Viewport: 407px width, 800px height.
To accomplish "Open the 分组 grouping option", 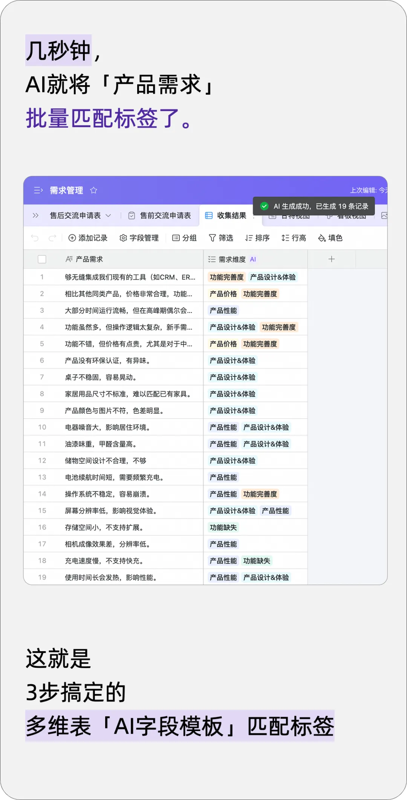I will 184,238.
